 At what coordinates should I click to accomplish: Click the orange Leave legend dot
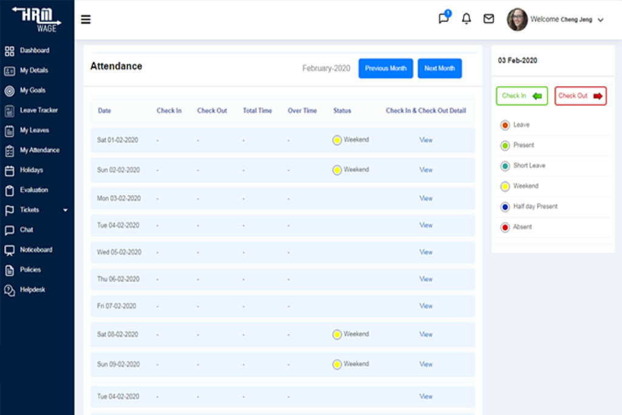(505, 125)
